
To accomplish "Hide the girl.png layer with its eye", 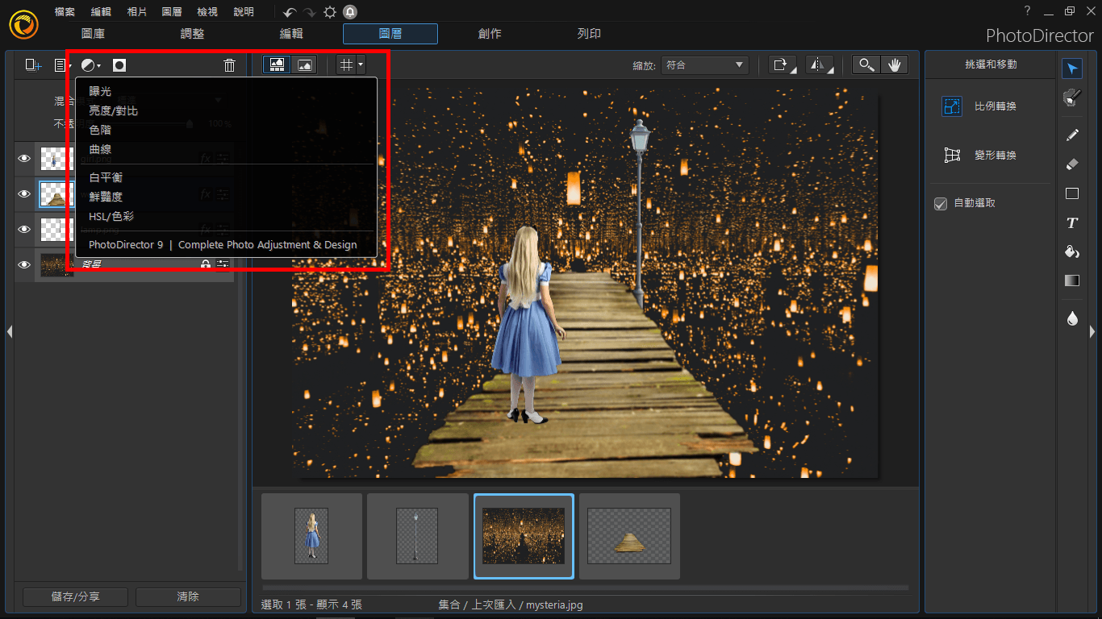I will click(24, 159).
